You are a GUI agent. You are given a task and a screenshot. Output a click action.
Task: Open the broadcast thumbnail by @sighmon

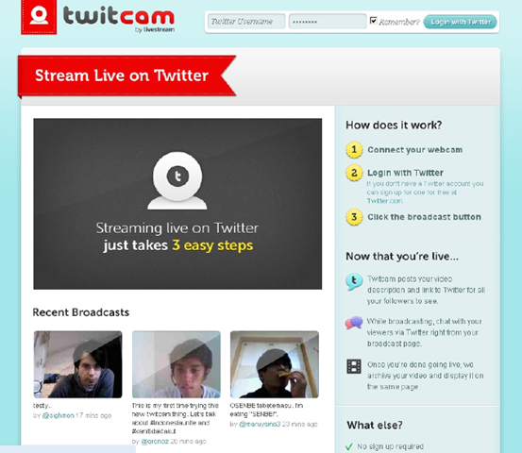click(78, 364)
